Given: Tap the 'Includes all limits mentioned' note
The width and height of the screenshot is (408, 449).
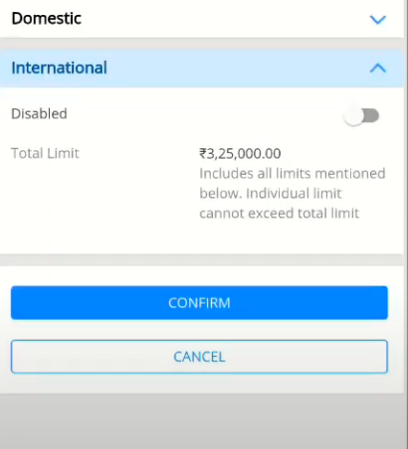Looking at the screenshot, I should (293, 174).
